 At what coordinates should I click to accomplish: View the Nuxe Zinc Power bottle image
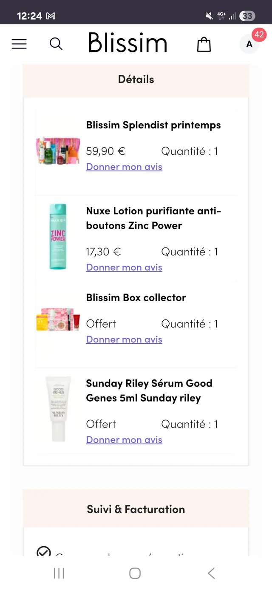coord(58,237)
